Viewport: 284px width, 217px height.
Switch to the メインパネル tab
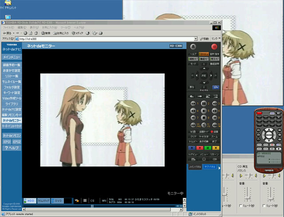[195, 167]
